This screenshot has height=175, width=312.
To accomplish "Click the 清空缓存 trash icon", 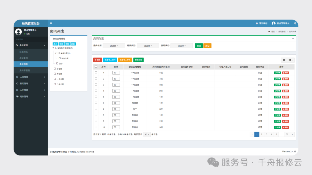I will [257, 23].
